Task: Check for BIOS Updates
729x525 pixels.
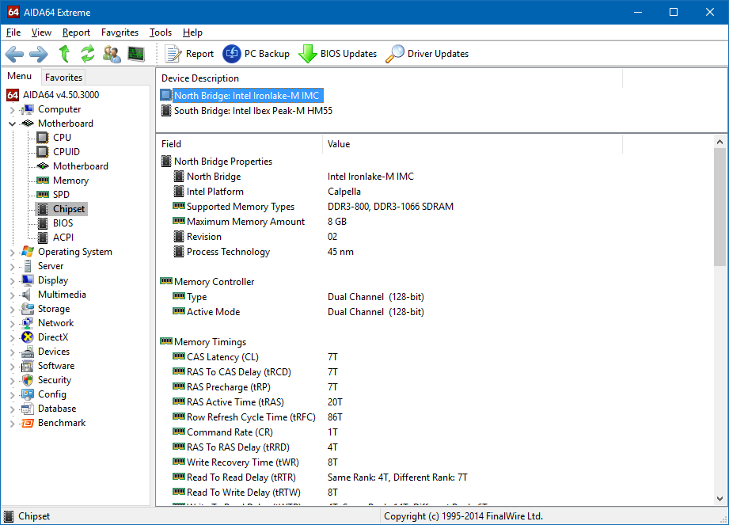Action: pyautogui.click(x=337, y=54)
